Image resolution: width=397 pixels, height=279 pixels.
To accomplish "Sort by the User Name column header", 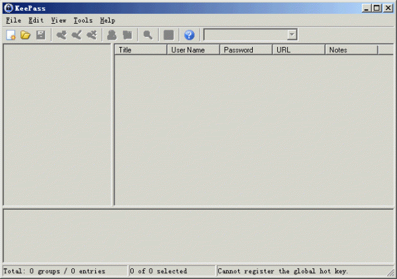I will click(x=193, y=50).
